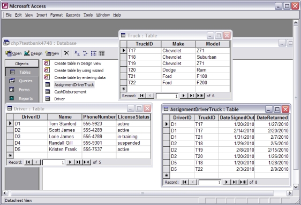The height and width of the screenshot is (205, 301).
Task: Click in-training status cell in Driver table
Action: tap(133, 137)
